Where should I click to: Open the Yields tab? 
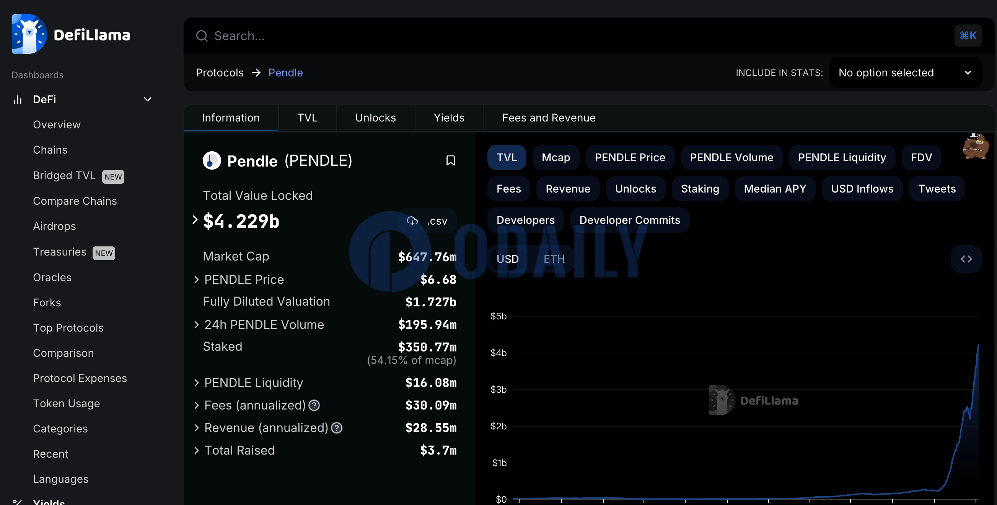[x=449, y=118]
